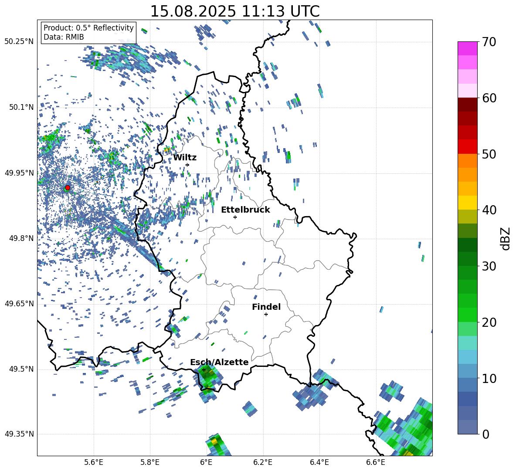The height and width of the screenshot is (471, 516).
Task: Click the 6°E longitude label
Action: (206, 462)
